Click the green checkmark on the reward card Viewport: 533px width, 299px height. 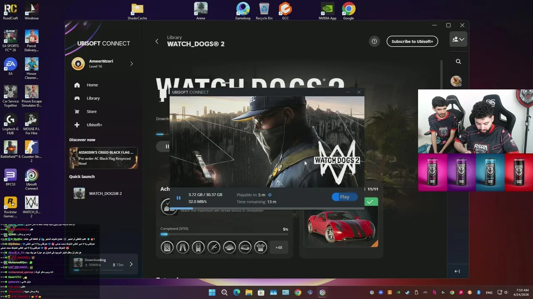(x=371, y=201)
